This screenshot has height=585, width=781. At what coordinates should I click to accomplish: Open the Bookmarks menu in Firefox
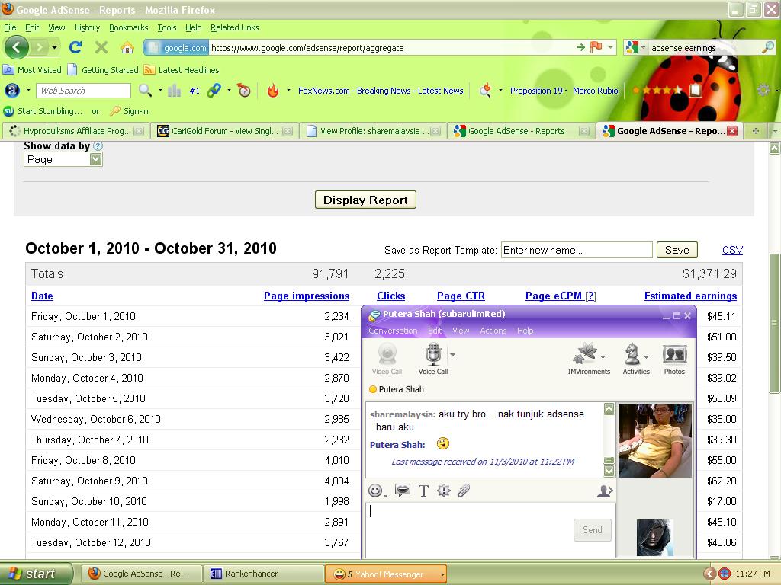tap(128, 27)
